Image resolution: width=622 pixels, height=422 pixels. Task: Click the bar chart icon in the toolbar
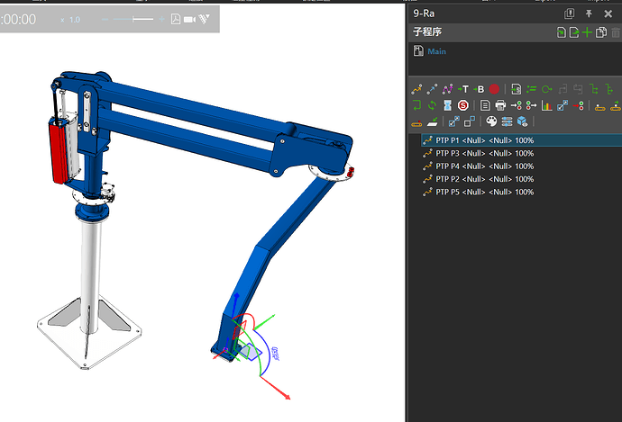pyautogui.click(x=545, y=105)
